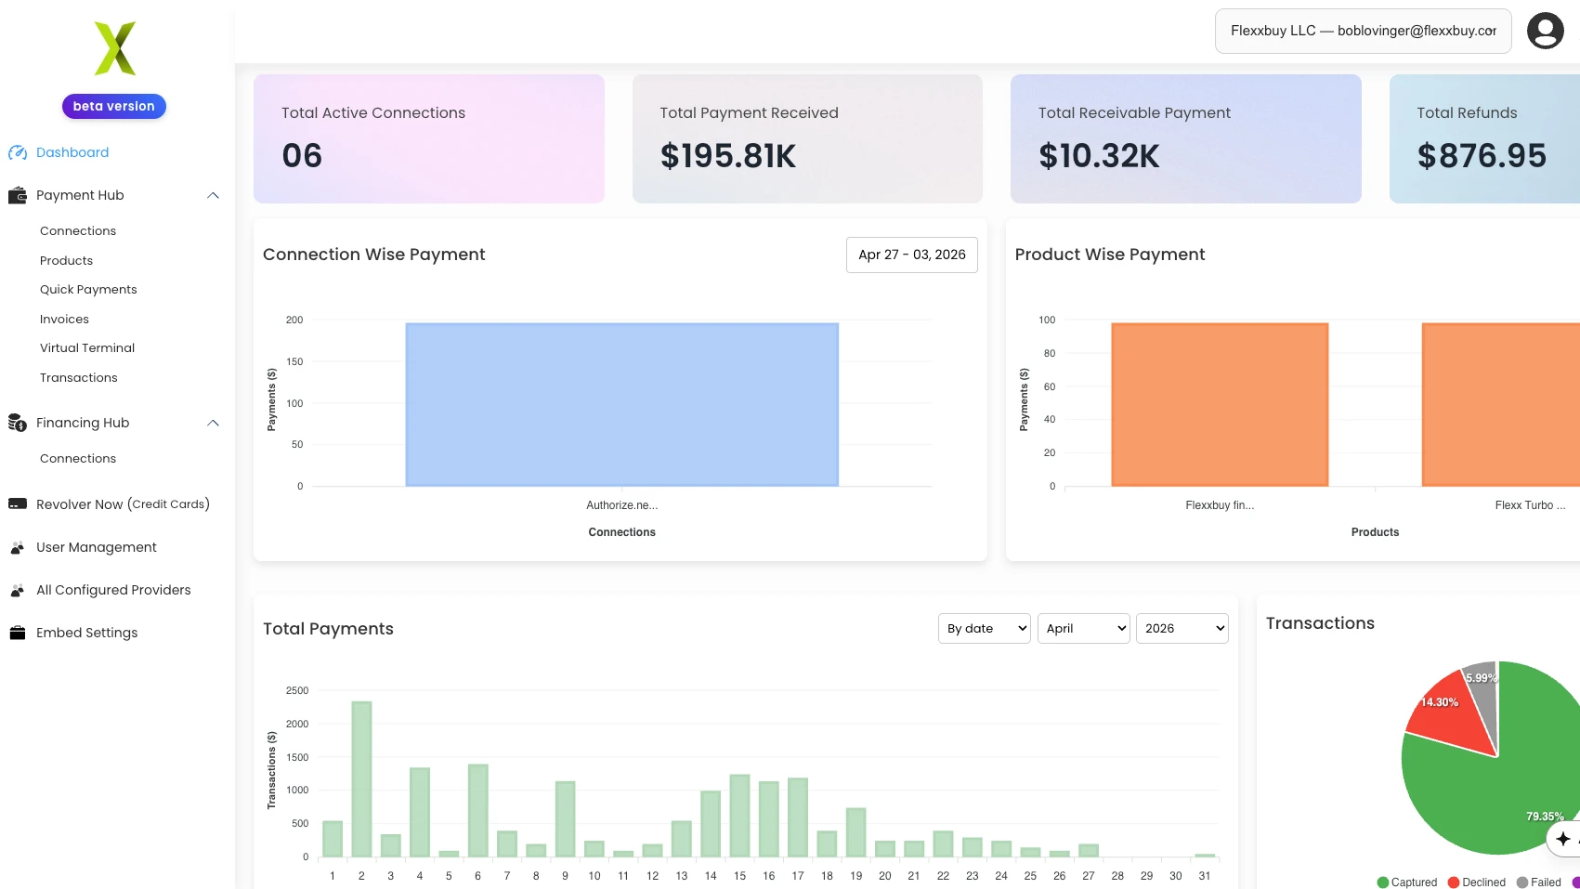Click the All Configured Providers icon

coord(18,590)
